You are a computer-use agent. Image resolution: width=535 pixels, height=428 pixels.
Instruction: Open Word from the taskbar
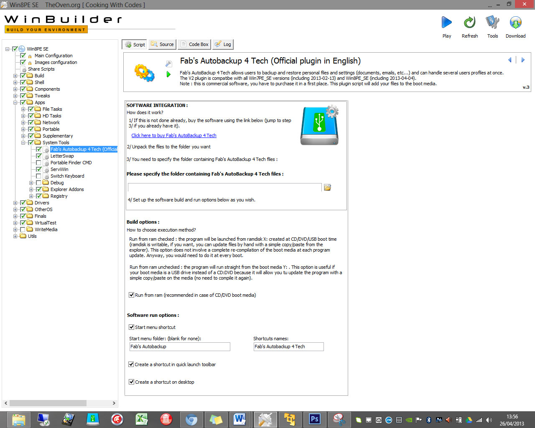[240, 419]
